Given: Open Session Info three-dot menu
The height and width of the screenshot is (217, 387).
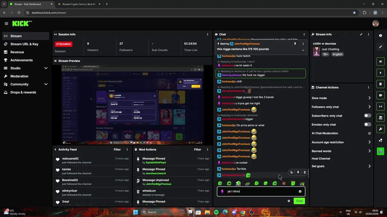Looking at the screenshot, I should 207,34.
